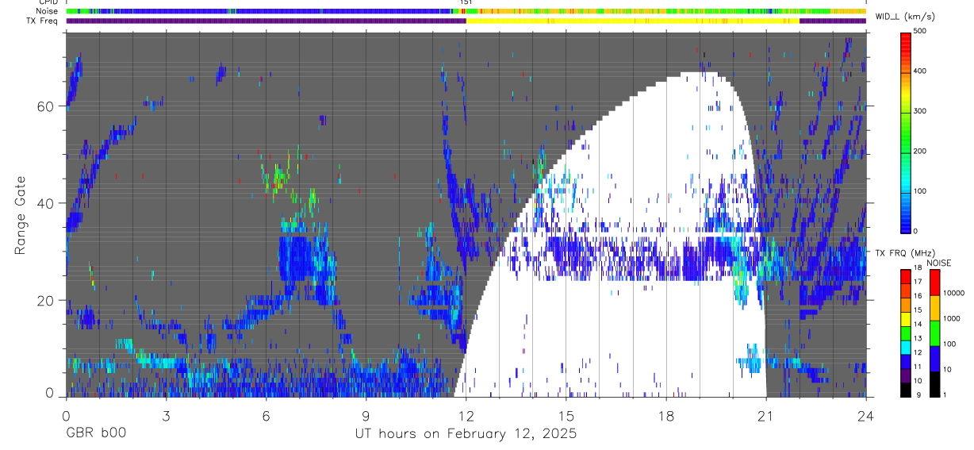This screenshot has width=974, height=450.
Task: Pick the red swatch atop the NOISE legend
Action: (x=934, y=283)
